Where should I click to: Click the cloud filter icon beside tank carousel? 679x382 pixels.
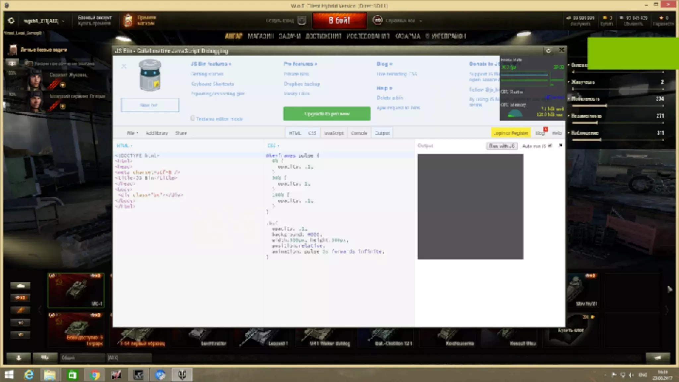[20, 286]
